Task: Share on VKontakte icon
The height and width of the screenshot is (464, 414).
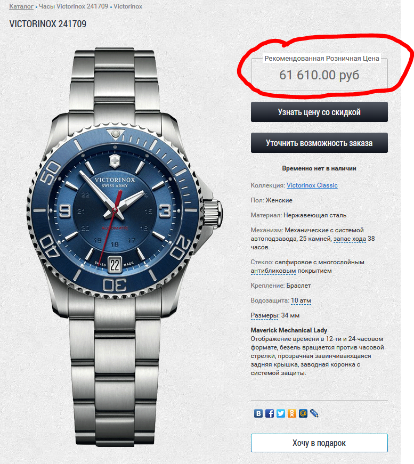Action: coord(258,413)
